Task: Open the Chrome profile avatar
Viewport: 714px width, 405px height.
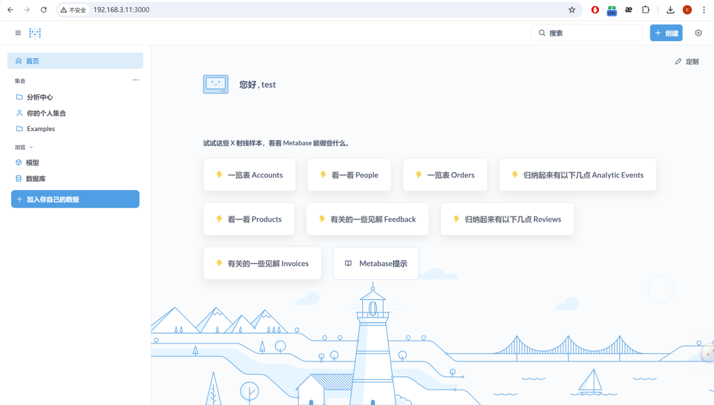Action: tap(687, 9)
